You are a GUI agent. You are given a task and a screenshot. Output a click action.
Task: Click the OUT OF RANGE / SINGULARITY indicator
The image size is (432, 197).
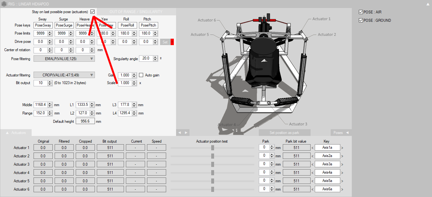click(136, 12)
